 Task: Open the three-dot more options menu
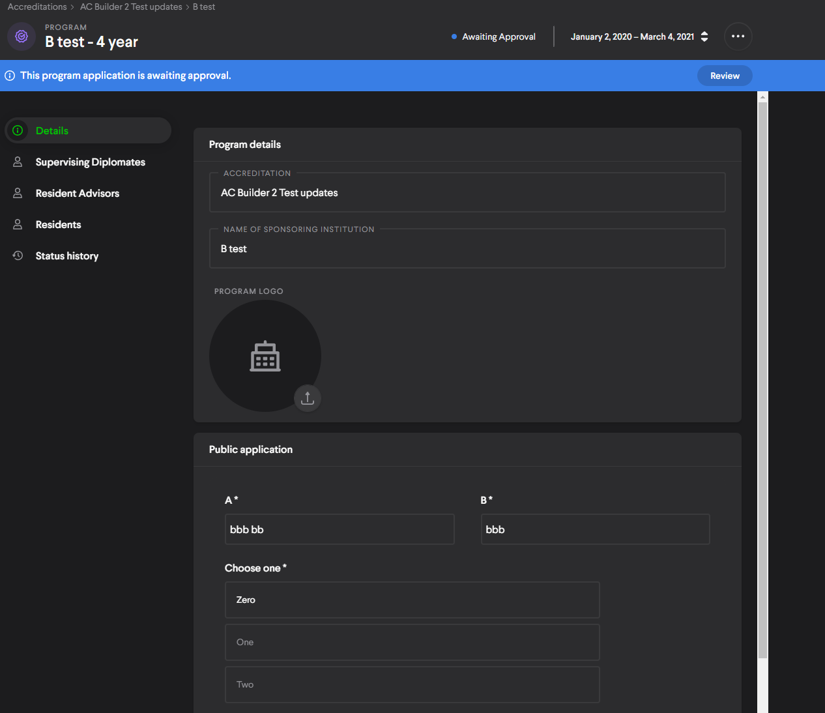pyautogui.click(x=738, y=36)
